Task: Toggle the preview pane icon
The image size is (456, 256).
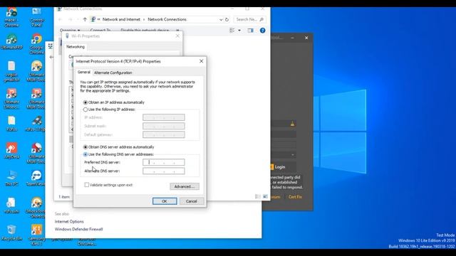Action: pyautogui.click(x=250, y=31)
